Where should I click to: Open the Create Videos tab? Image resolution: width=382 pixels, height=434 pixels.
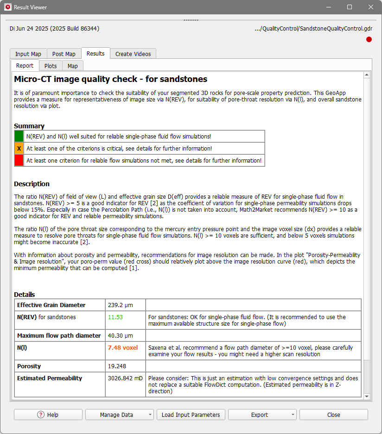point(133,54)
